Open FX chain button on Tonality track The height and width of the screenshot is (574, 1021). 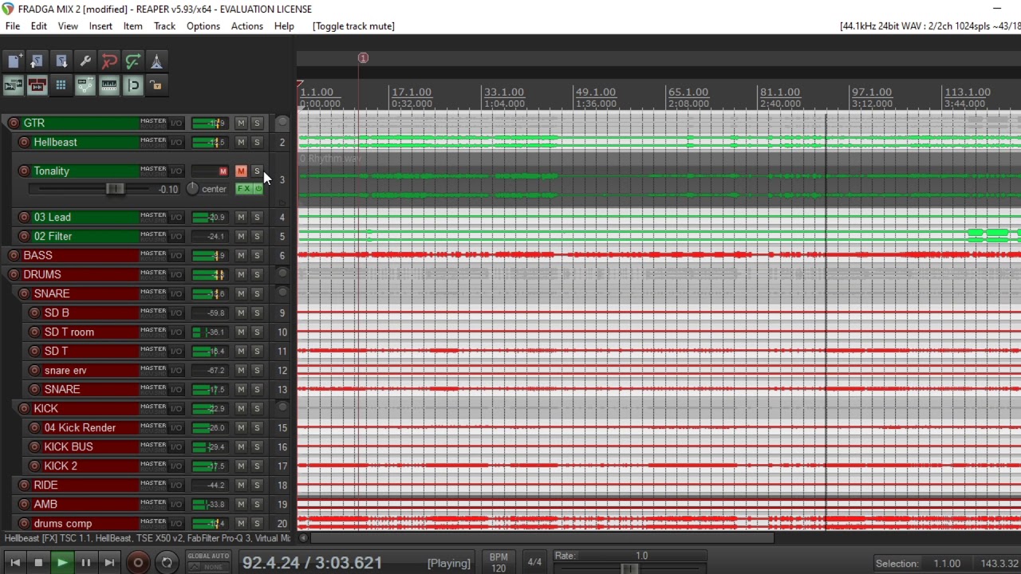pyautogui.click(x=243, y=189)
